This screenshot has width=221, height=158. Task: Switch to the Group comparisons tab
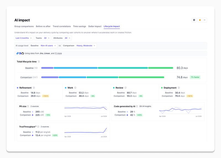(24, 26)
